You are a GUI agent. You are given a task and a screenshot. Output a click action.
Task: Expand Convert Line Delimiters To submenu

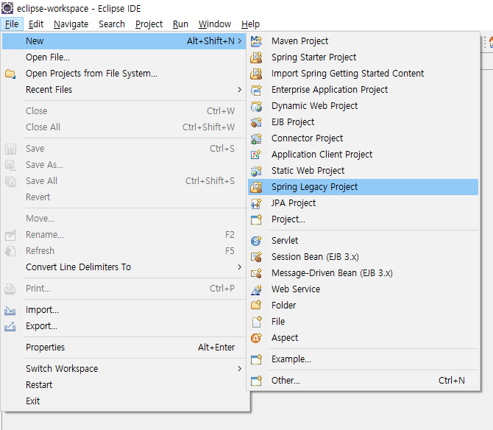point(240,267)
